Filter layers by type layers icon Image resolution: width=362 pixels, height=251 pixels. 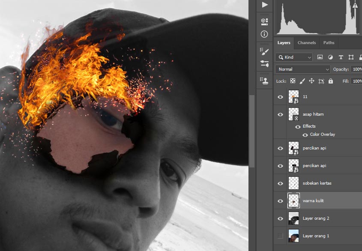tap(341, 57)
